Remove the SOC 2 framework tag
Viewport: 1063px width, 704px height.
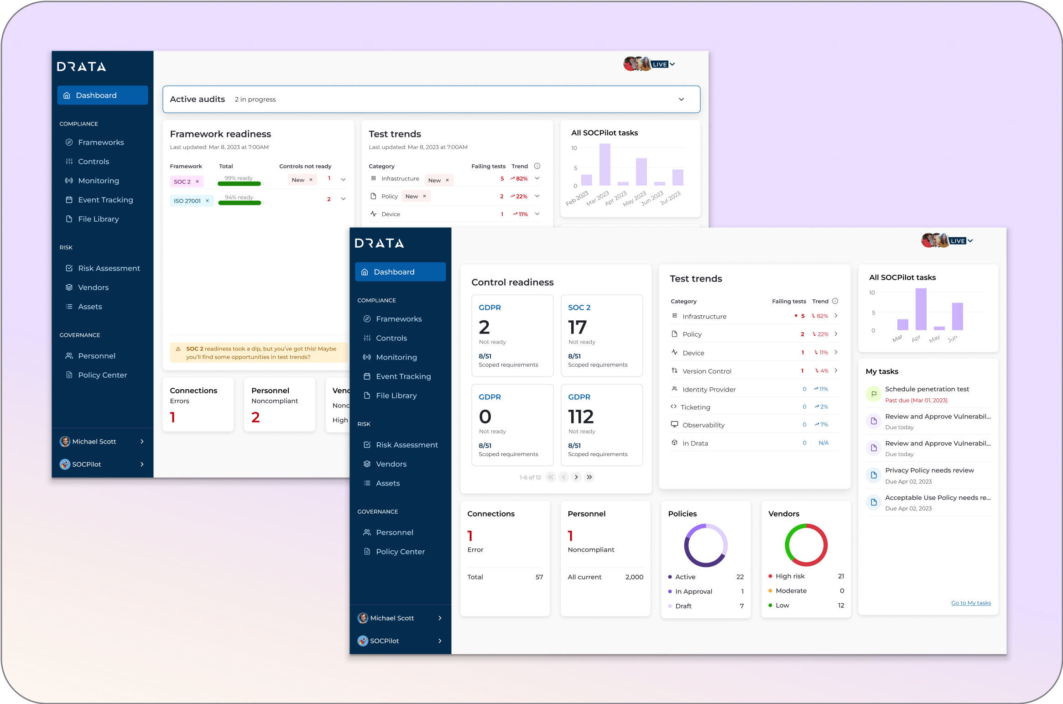(x=198, y=182)
